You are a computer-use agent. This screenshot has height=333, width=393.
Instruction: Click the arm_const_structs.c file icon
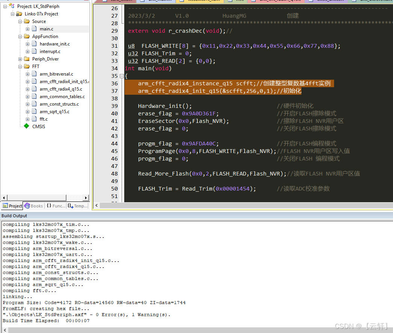[x=34, y=104]
